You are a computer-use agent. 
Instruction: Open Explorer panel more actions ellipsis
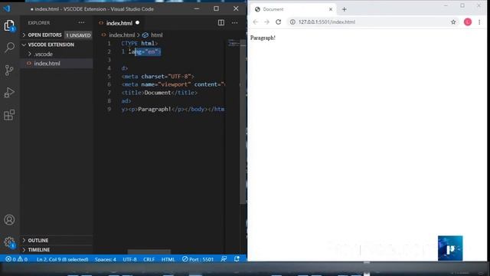click(82, 22)
